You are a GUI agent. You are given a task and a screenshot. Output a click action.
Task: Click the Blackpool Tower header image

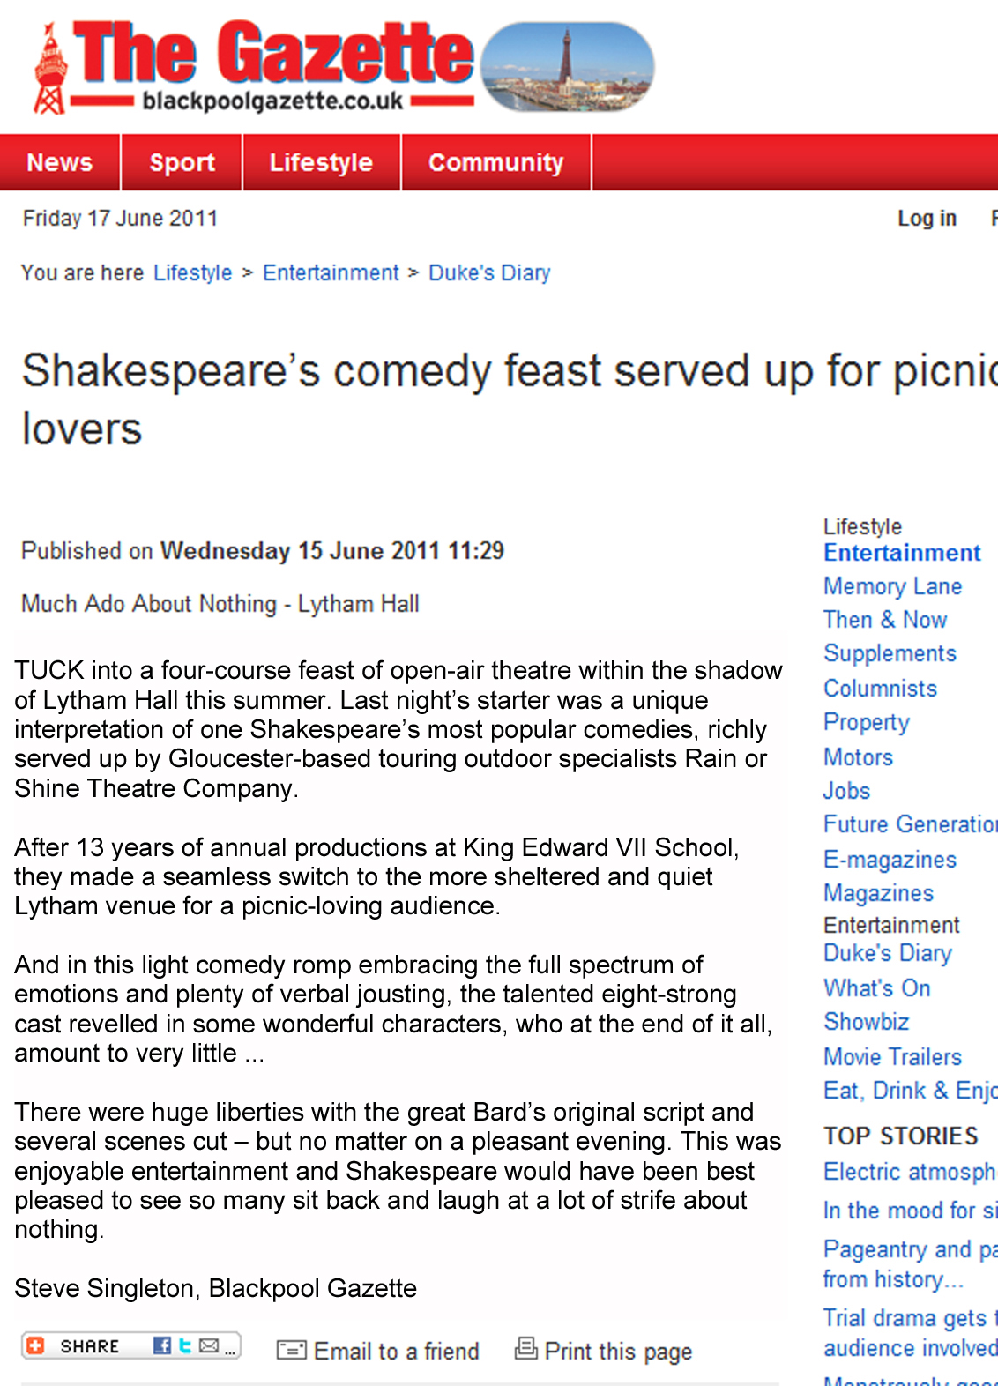point(568,67)
